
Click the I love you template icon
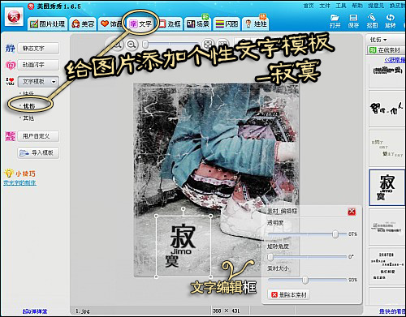tap(11, 81)
